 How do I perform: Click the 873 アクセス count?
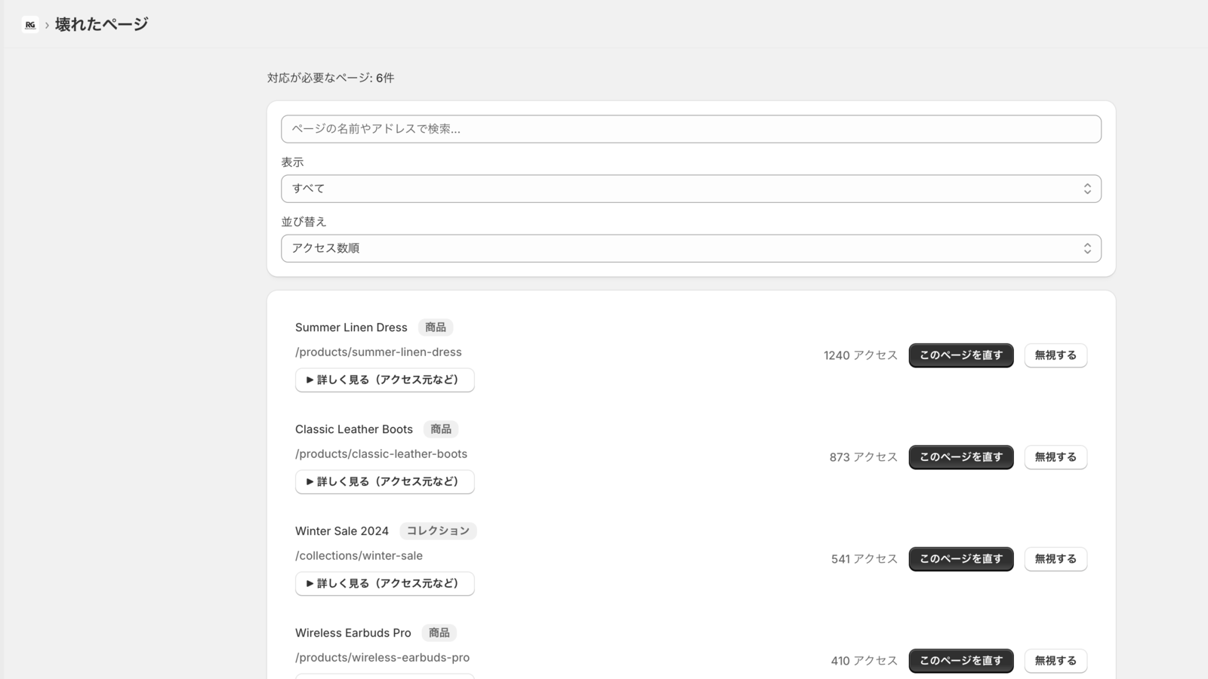tap(864, 457)
